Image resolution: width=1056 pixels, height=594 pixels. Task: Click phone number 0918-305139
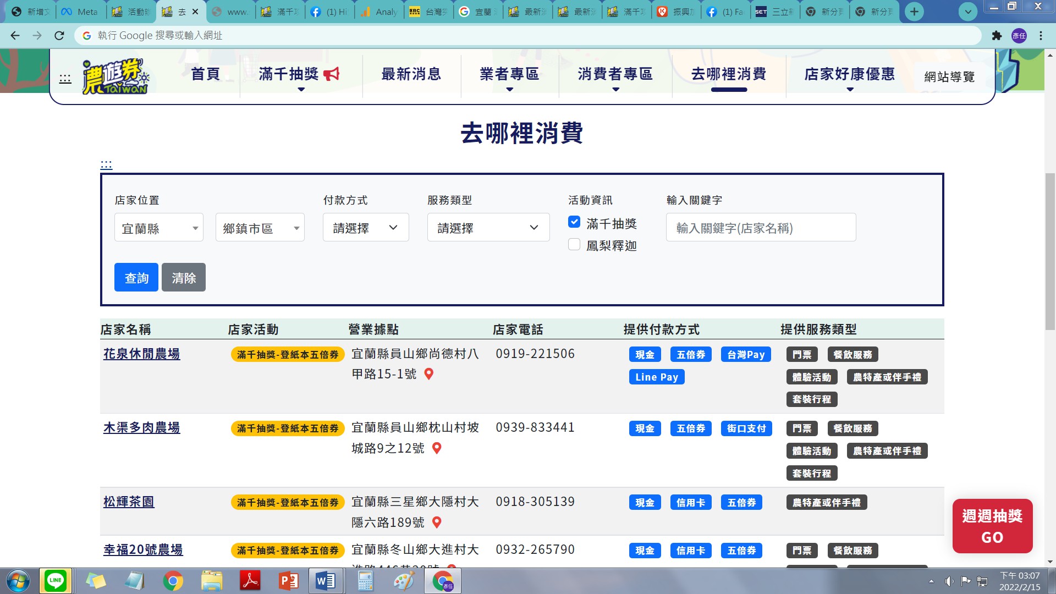tap(535, 502)
